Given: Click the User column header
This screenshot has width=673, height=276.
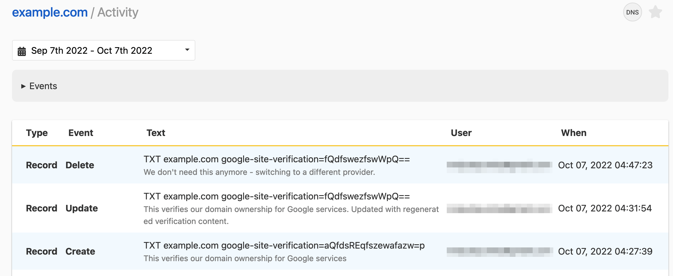Looking at the screenshot, I should (461, 133).
